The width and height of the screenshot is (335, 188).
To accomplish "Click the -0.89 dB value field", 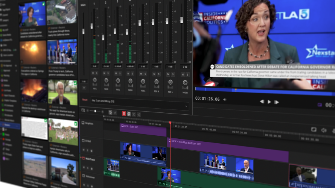I will tap(130, 67).
